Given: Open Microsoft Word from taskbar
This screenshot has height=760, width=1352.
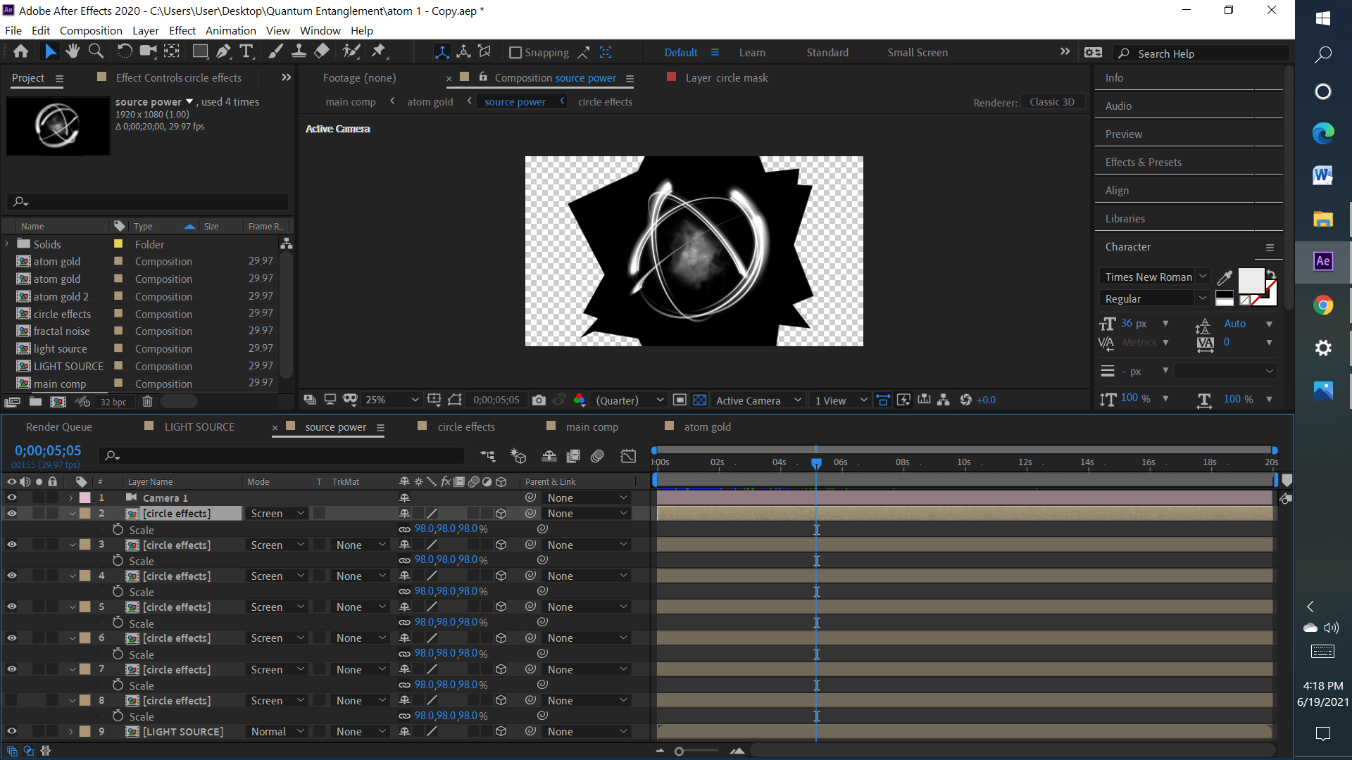Looking at the screenshot, I should [1323, 175].
